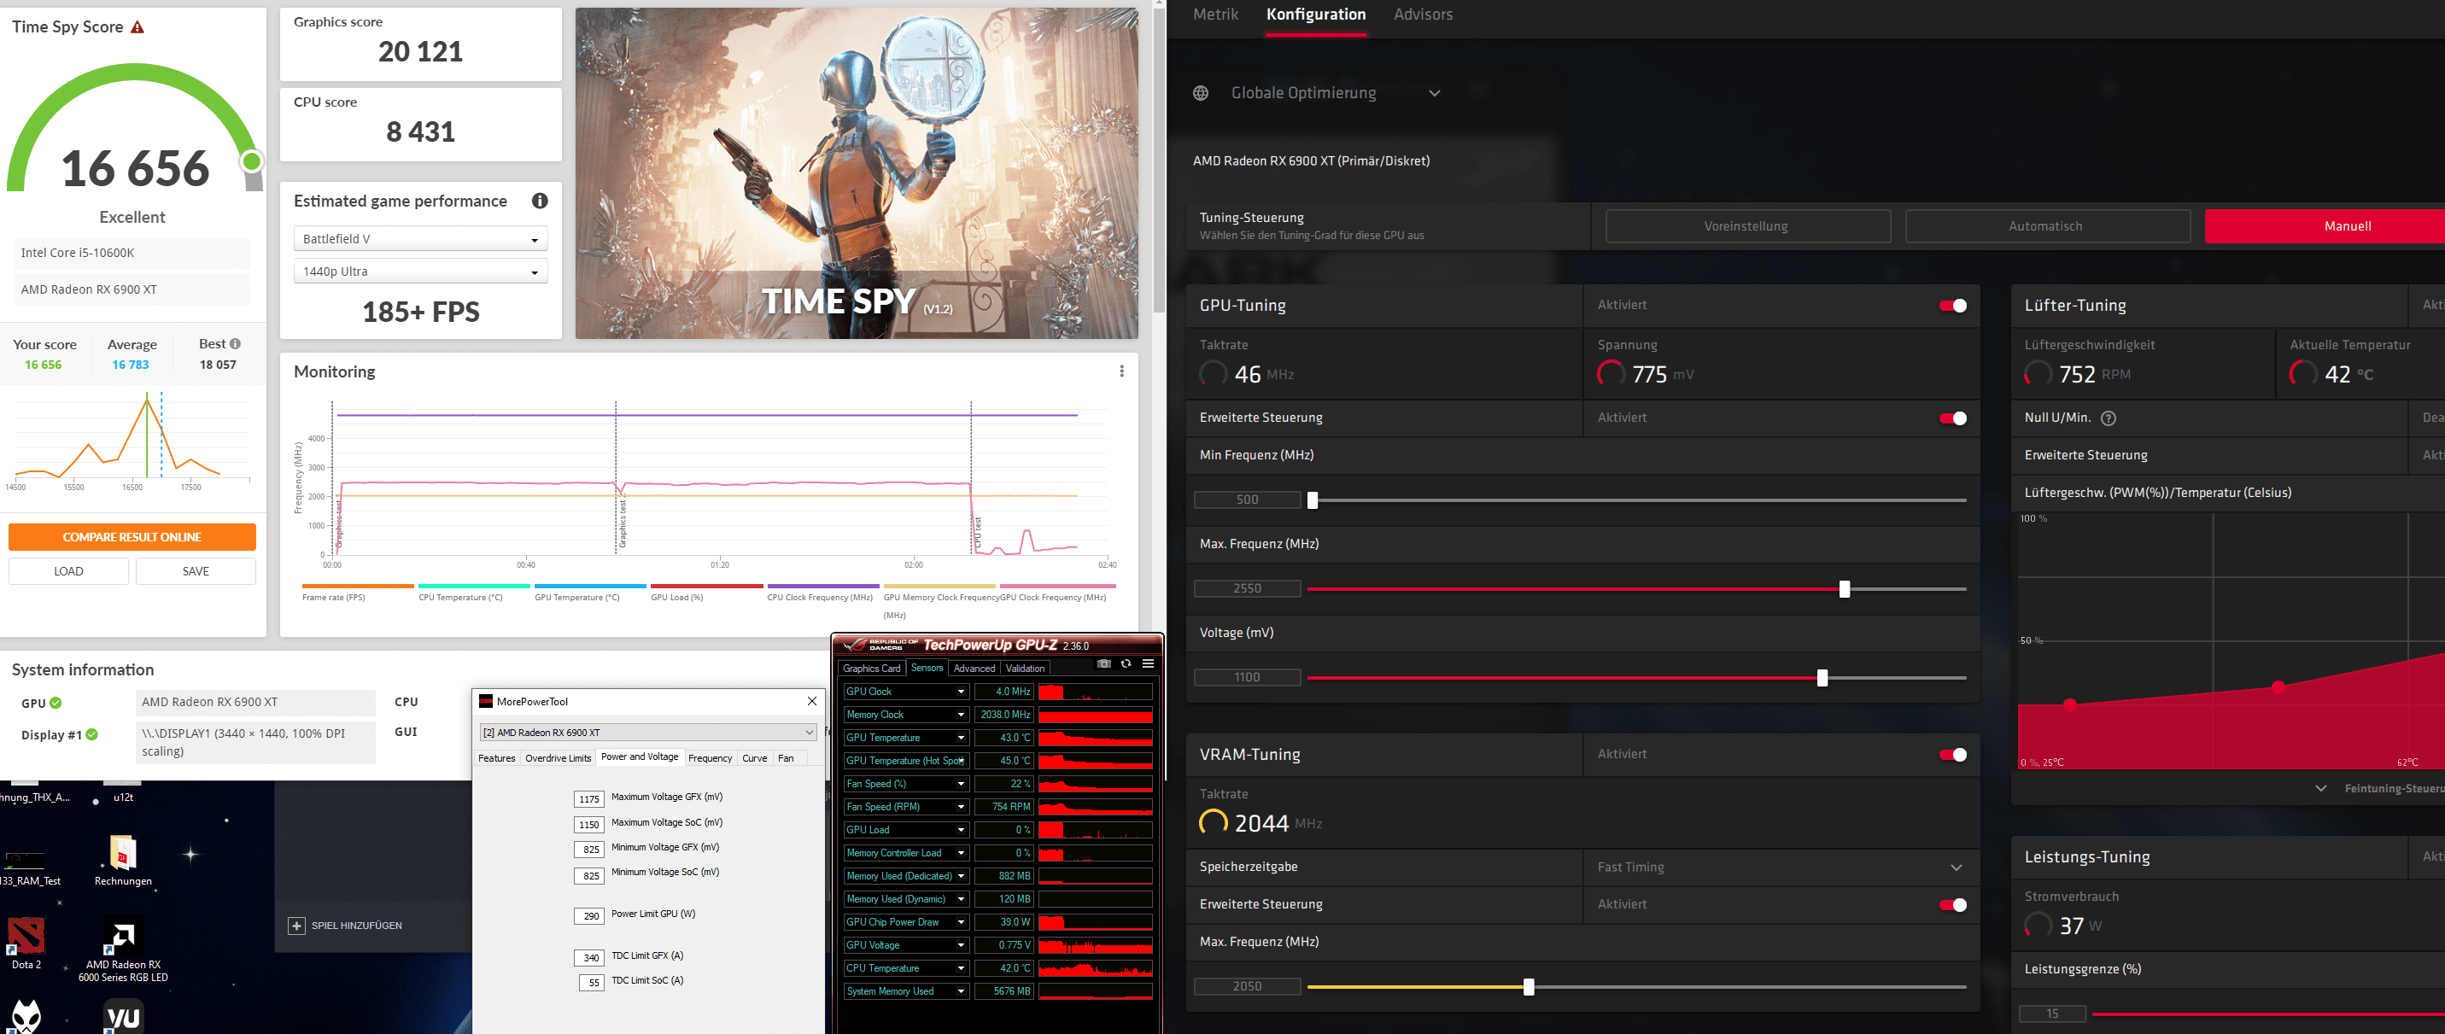Click the MorePowerTool title bar app icon
The width and height of the screenshot is (2445, 1034).
tap(486, 702)
